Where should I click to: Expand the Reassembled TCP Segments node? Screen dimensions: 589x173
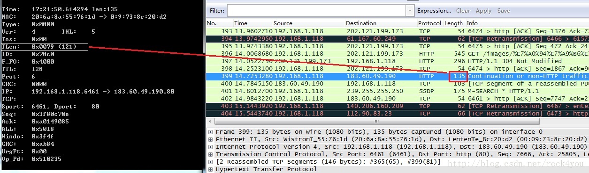(x=210, y=162)
